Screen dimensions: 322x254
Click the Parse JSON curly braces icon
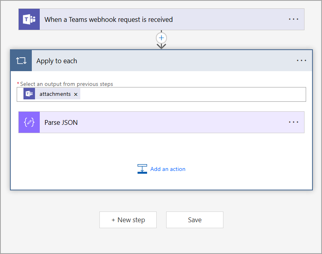29,122
